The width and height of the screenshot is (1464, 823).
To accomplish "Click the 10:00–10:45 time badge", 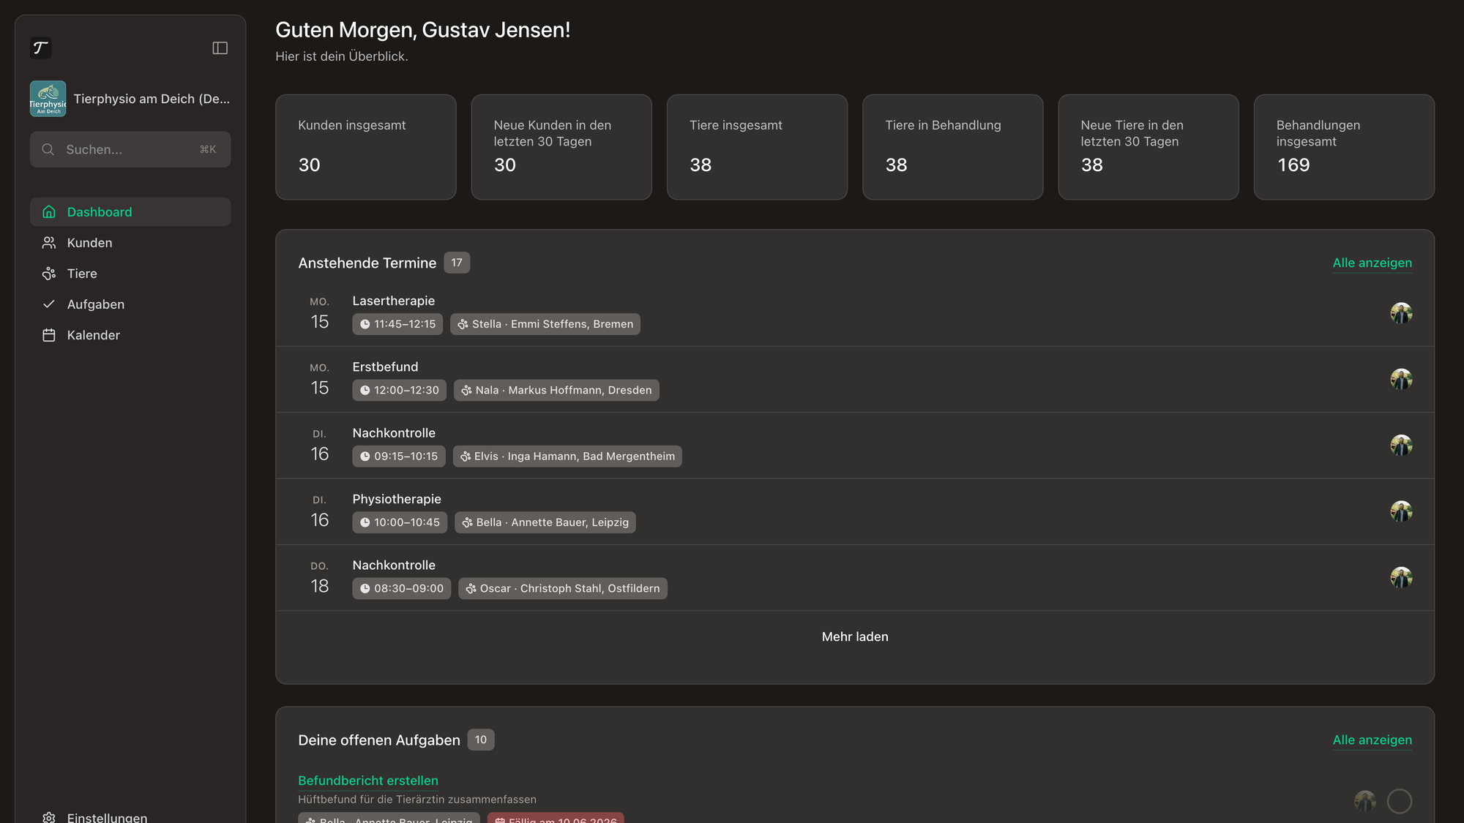I will (x=400, y=522).
